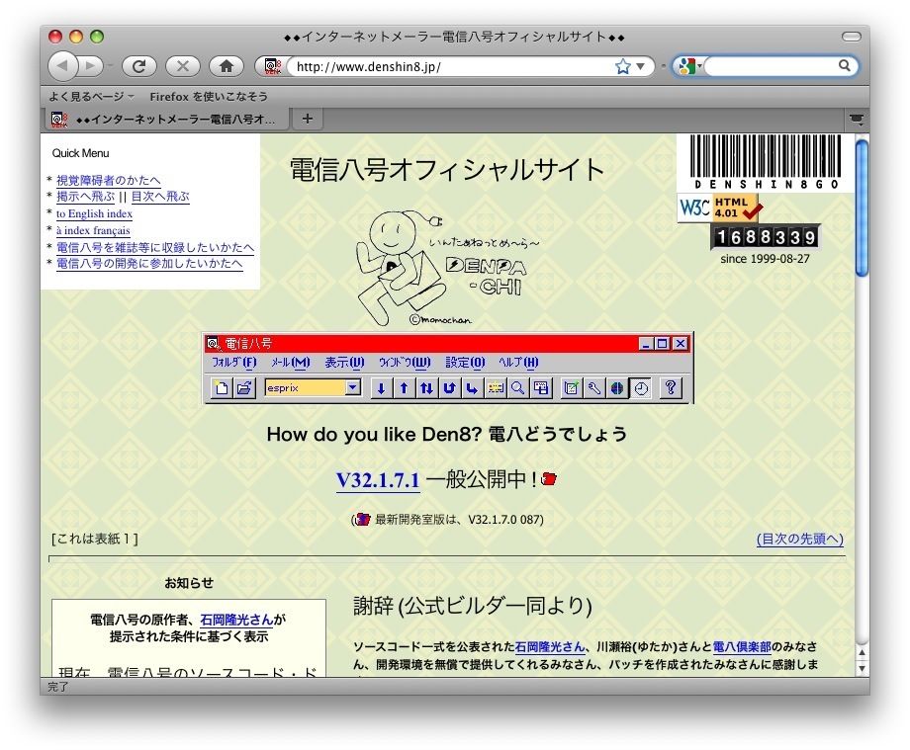Image resolution: width=910 pixels, height=750 pixels.
Task: Open the back/forward history dropdown arrow
Action: click(x=110, y=66)
